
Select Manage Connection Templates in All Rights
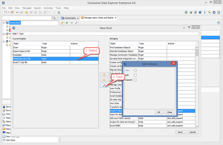[x=153, y=55]
